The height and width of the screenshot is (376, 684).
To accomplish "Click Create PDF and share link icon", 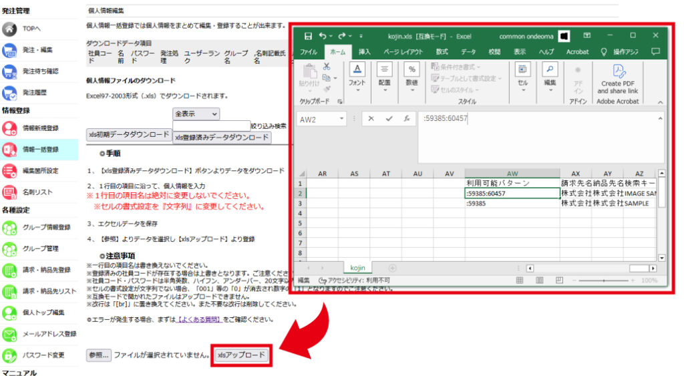I will click(617, 71).
